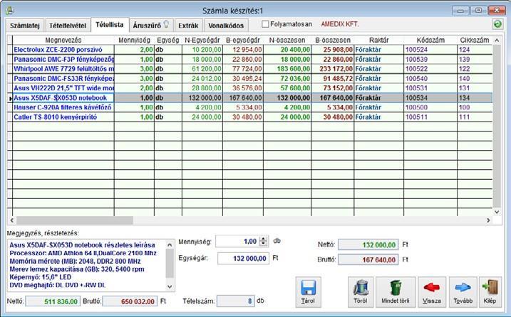
Task: Click the blue arrow Tovább button
Action: pyautogui.click(x=463, y=292)
